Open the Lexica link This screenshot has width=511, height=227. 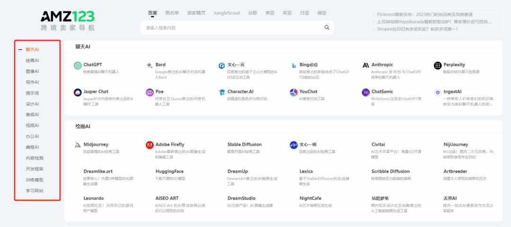pos(306,171)
